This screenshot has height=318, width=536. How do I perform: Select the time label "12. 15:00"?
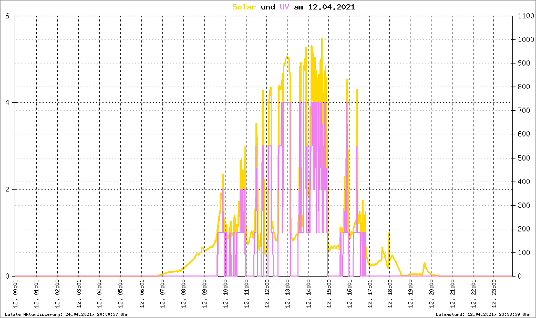[x=329, y=293]
